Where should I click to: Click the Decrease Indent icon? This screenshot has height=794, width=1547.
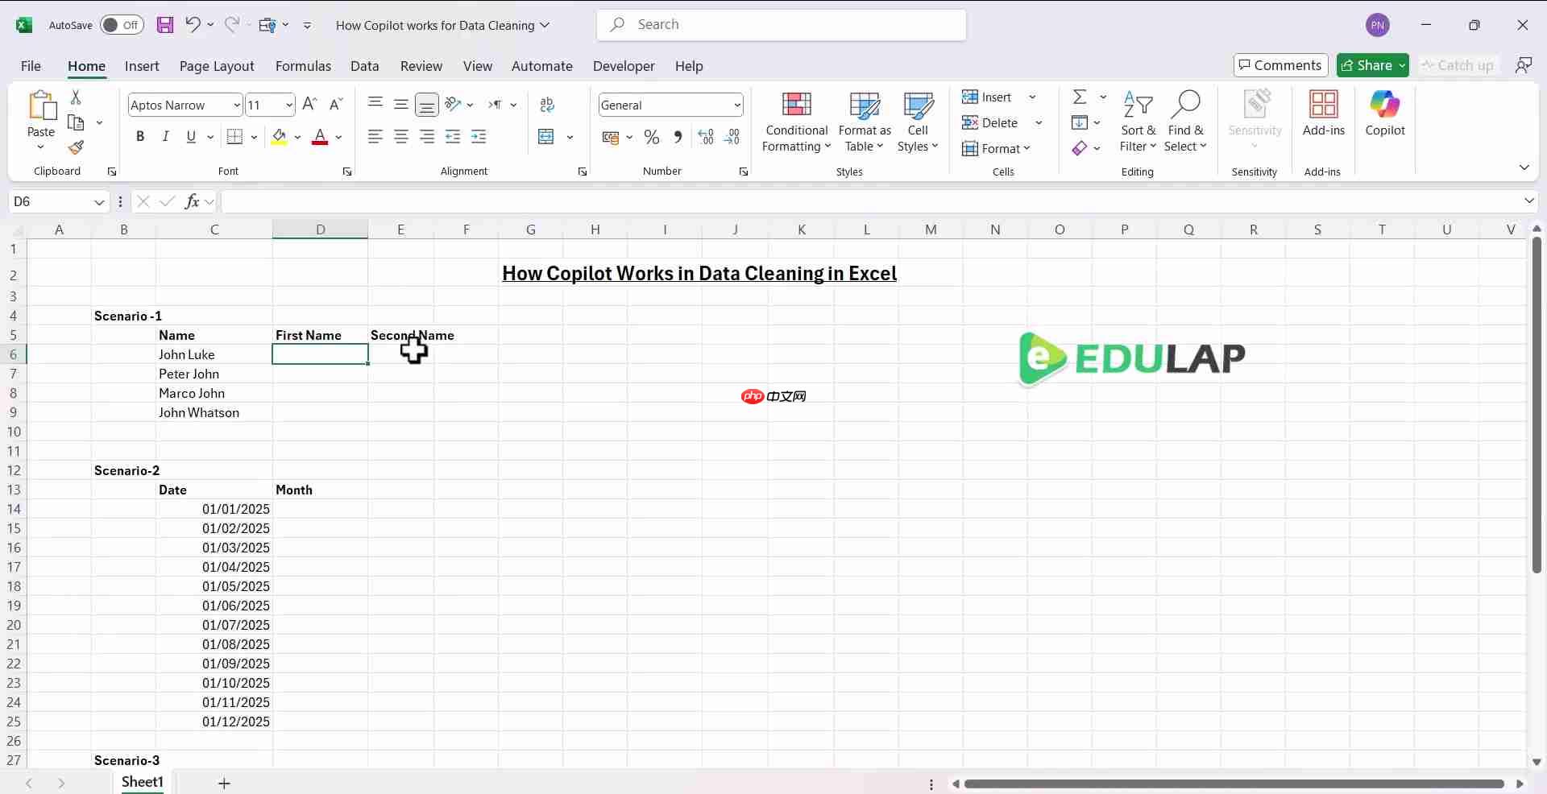(x=453, y=137)
